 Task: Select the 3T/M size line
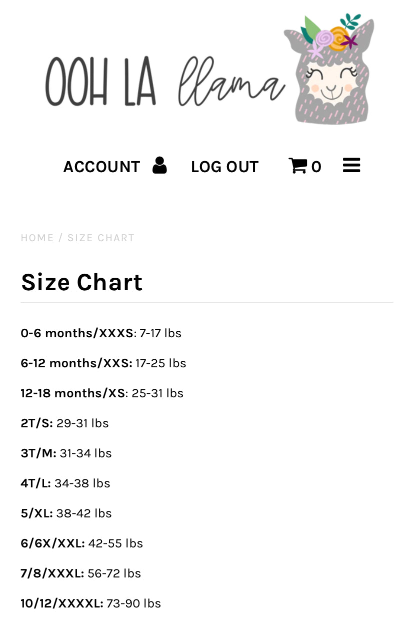[x=66, y=453]
